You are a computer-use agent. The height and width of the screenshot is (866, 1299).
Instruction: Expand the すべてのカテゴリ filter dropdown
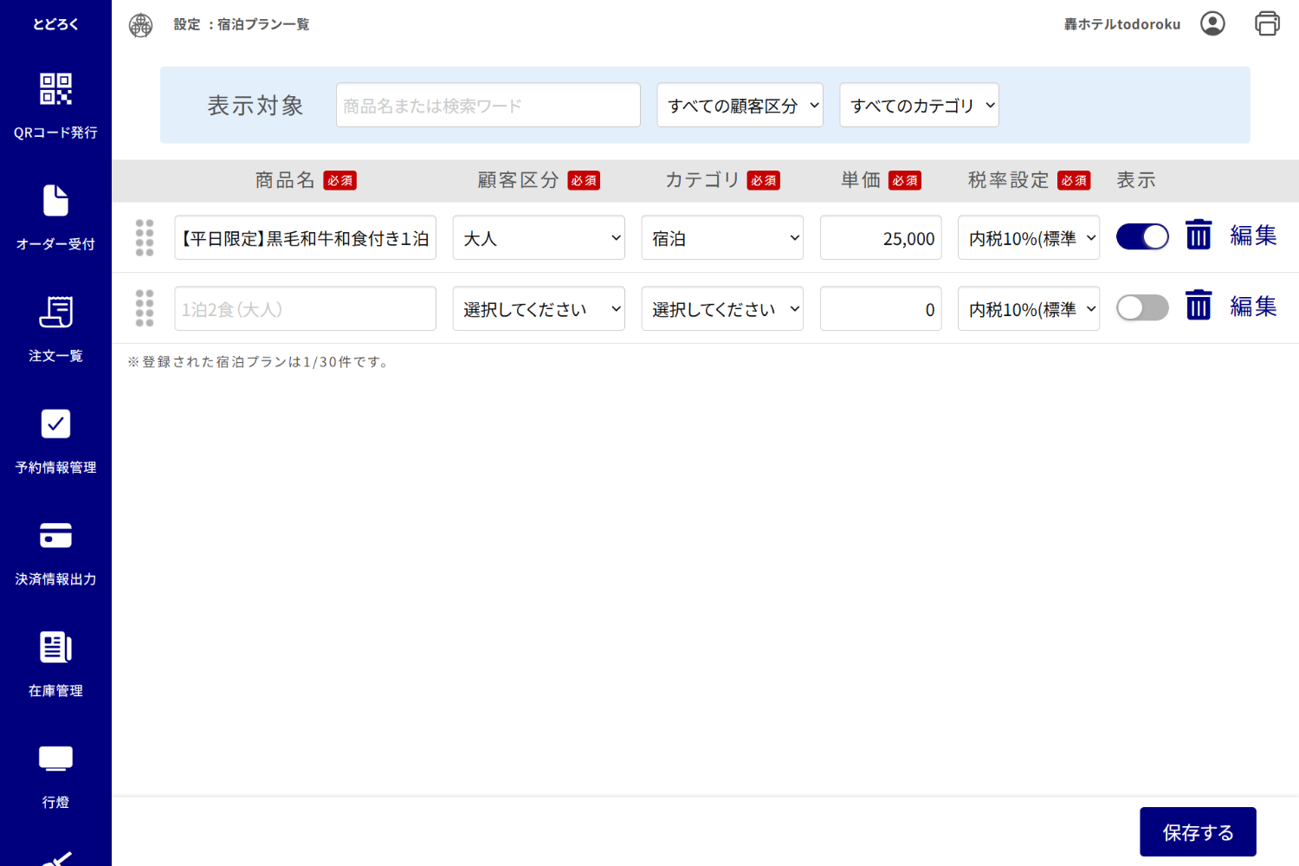(919, 106)
